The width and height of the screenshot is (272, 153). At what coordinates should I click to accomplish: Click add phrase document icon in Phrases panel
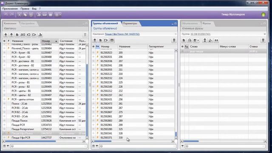[x=184, y=40]
